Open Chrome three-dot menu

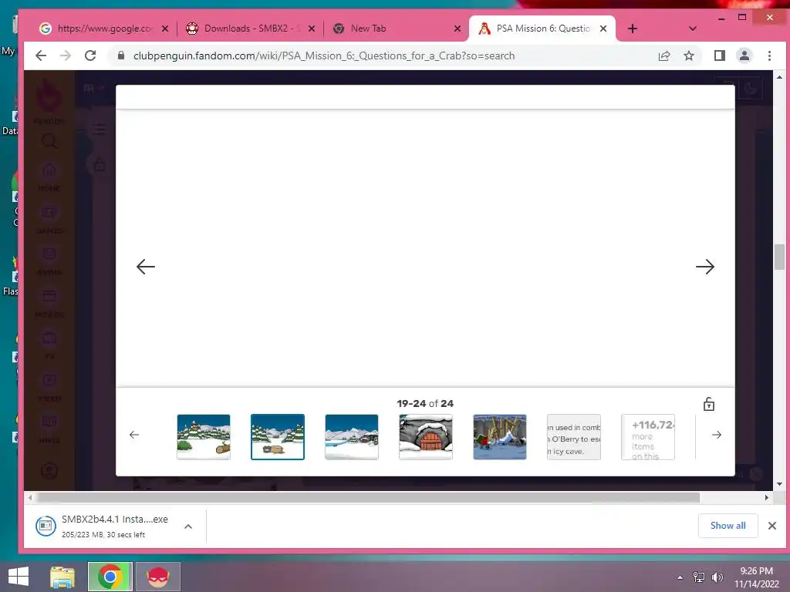click(x=769, y=55)
